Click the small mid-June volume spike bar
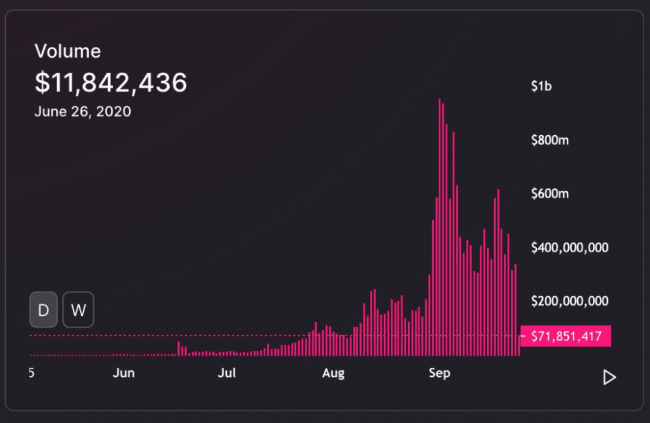The height and width of the screenshot is (423, 650). pyautogui.click(x=178, y=348)
